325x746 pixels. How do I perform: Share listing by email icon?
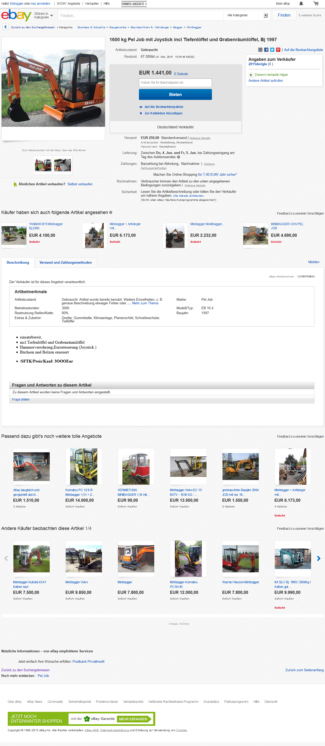click(x=260, y=50)
